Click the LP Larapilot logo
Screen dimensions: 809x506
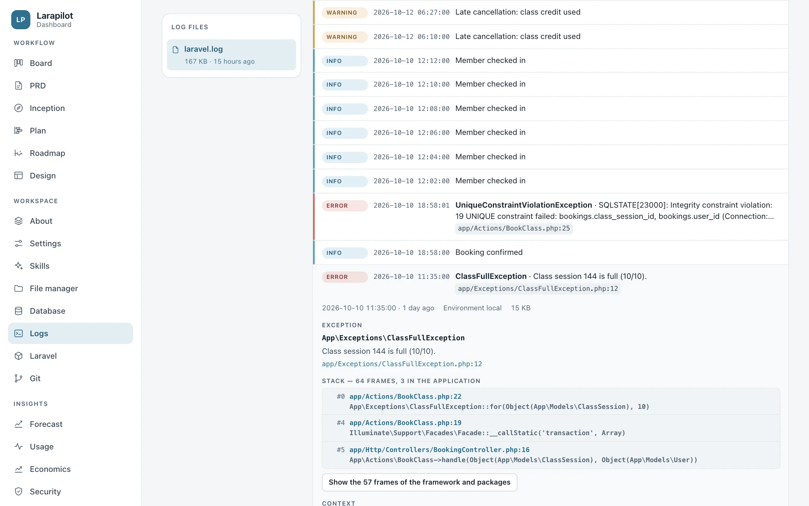point(21,19)
